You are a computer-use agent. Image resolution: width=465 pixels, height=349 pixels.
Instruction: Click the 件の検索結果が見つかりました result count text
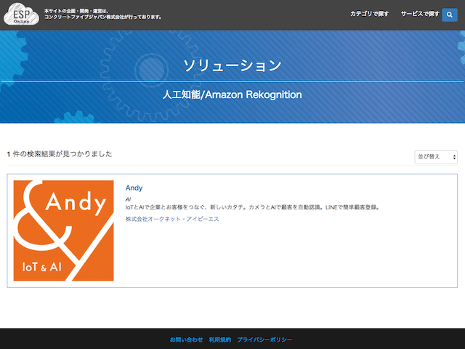pyautogui.click(x=60, y=154)
